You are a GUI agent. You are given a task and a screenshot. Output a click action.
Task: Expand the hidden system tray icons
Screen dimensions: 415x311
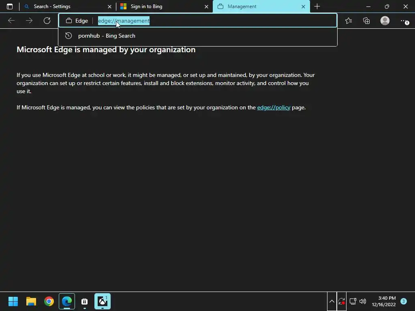tap(332, 301)
